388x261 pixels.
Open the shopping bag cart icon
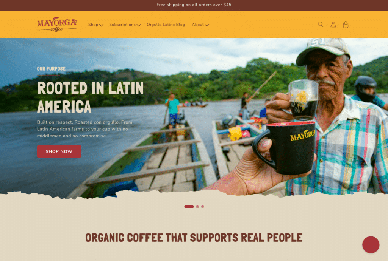point(346,25)
